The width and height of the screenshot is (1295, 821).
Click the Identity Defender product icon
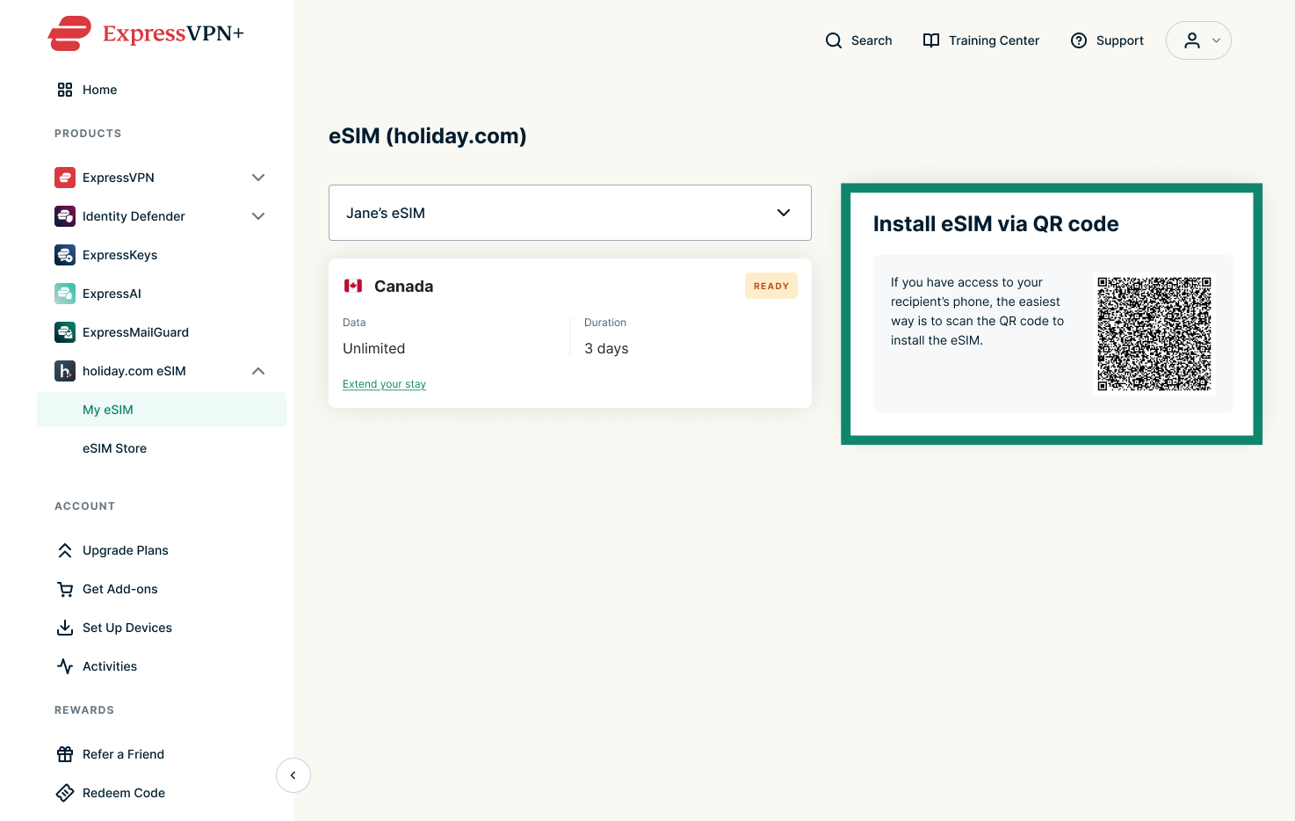click(65, 216)
